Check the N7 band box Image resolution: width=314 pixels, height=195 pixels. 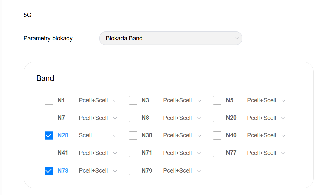tap(49, 118)
